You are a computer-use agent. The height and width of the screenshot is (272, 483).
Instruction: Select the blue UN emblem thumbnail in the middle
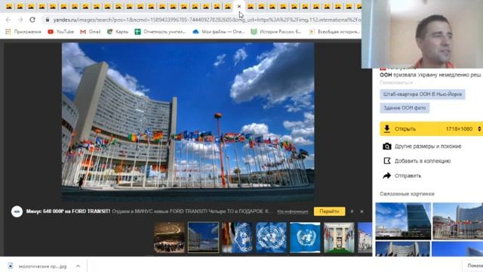(x=271, y=237)
